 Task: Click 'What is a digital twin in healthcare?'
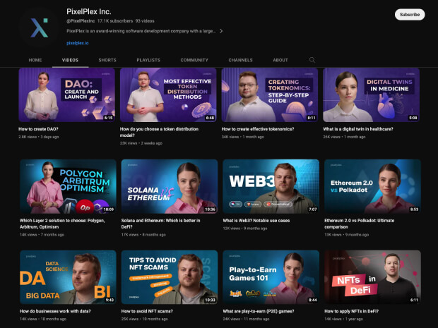click(x=358, y=129)
